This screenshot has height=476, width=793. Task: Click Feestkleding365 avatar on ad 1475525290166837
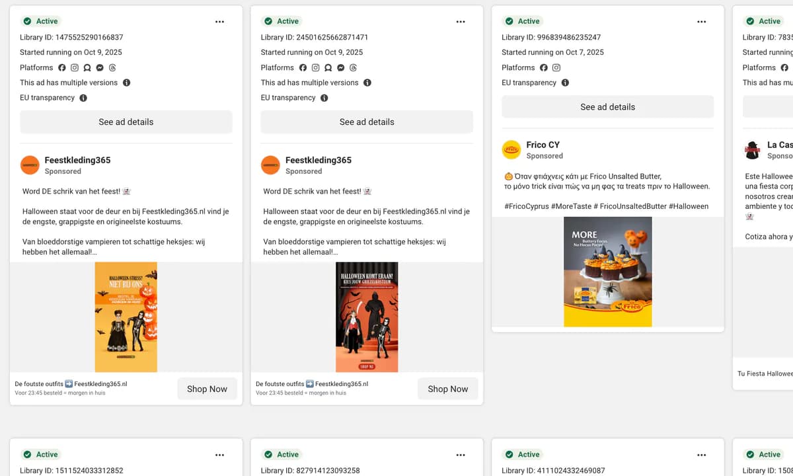tap(30, 165)
